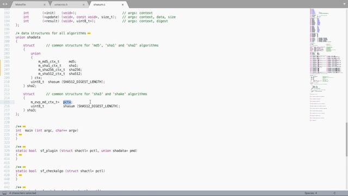Go to the next tab with the right arrow

[6, 4]
